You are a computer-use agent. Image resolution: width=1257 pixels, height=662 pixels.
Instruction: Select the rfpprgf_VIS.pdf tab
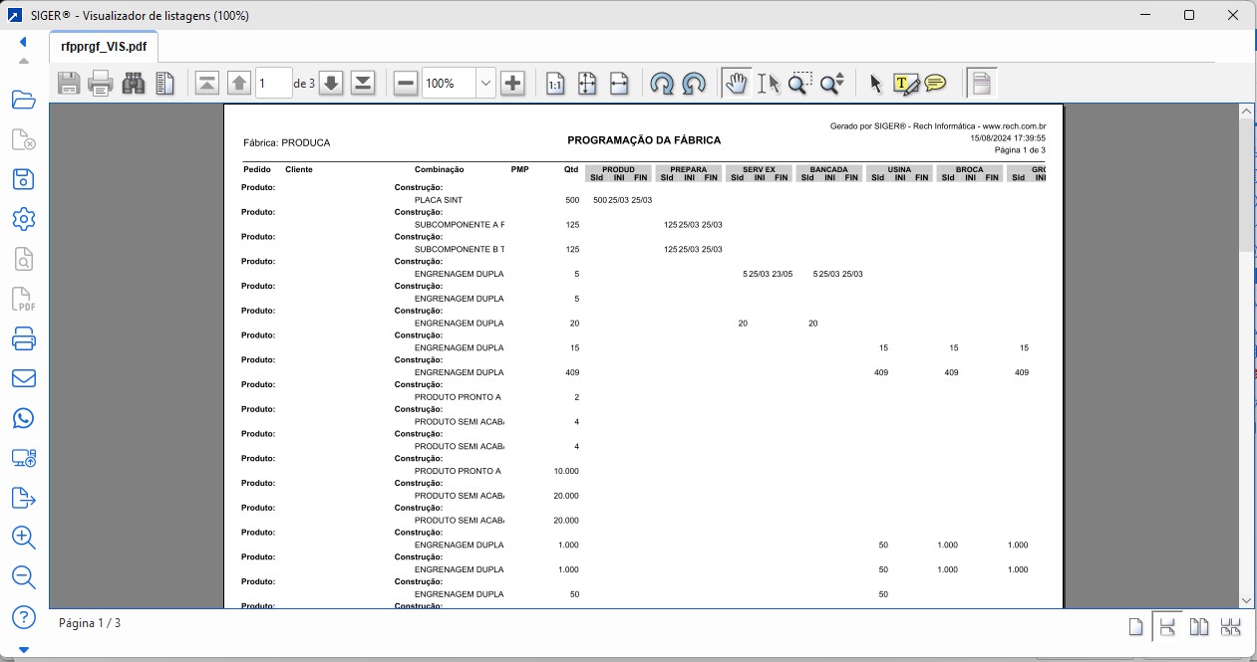104,46
